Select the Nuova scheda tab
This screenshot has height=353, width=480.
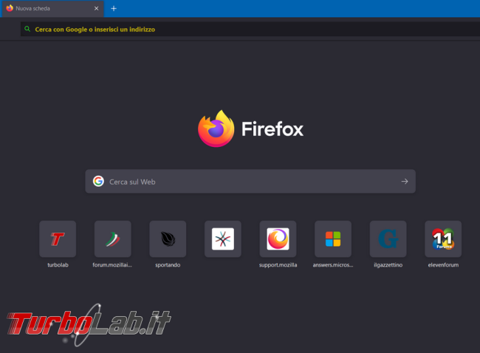tap(53, 9)
